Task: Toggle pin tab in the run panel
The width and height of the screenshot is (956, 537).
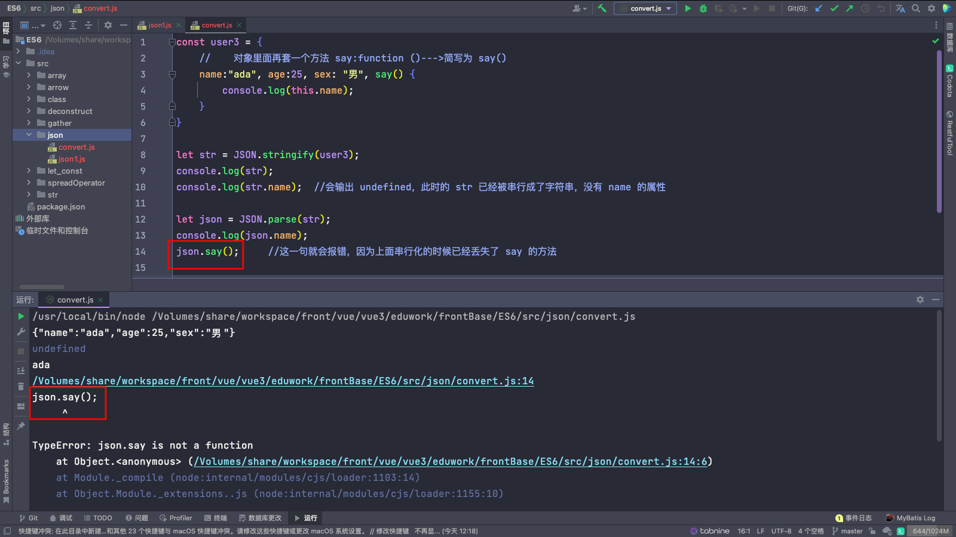Action: [21, 425]
